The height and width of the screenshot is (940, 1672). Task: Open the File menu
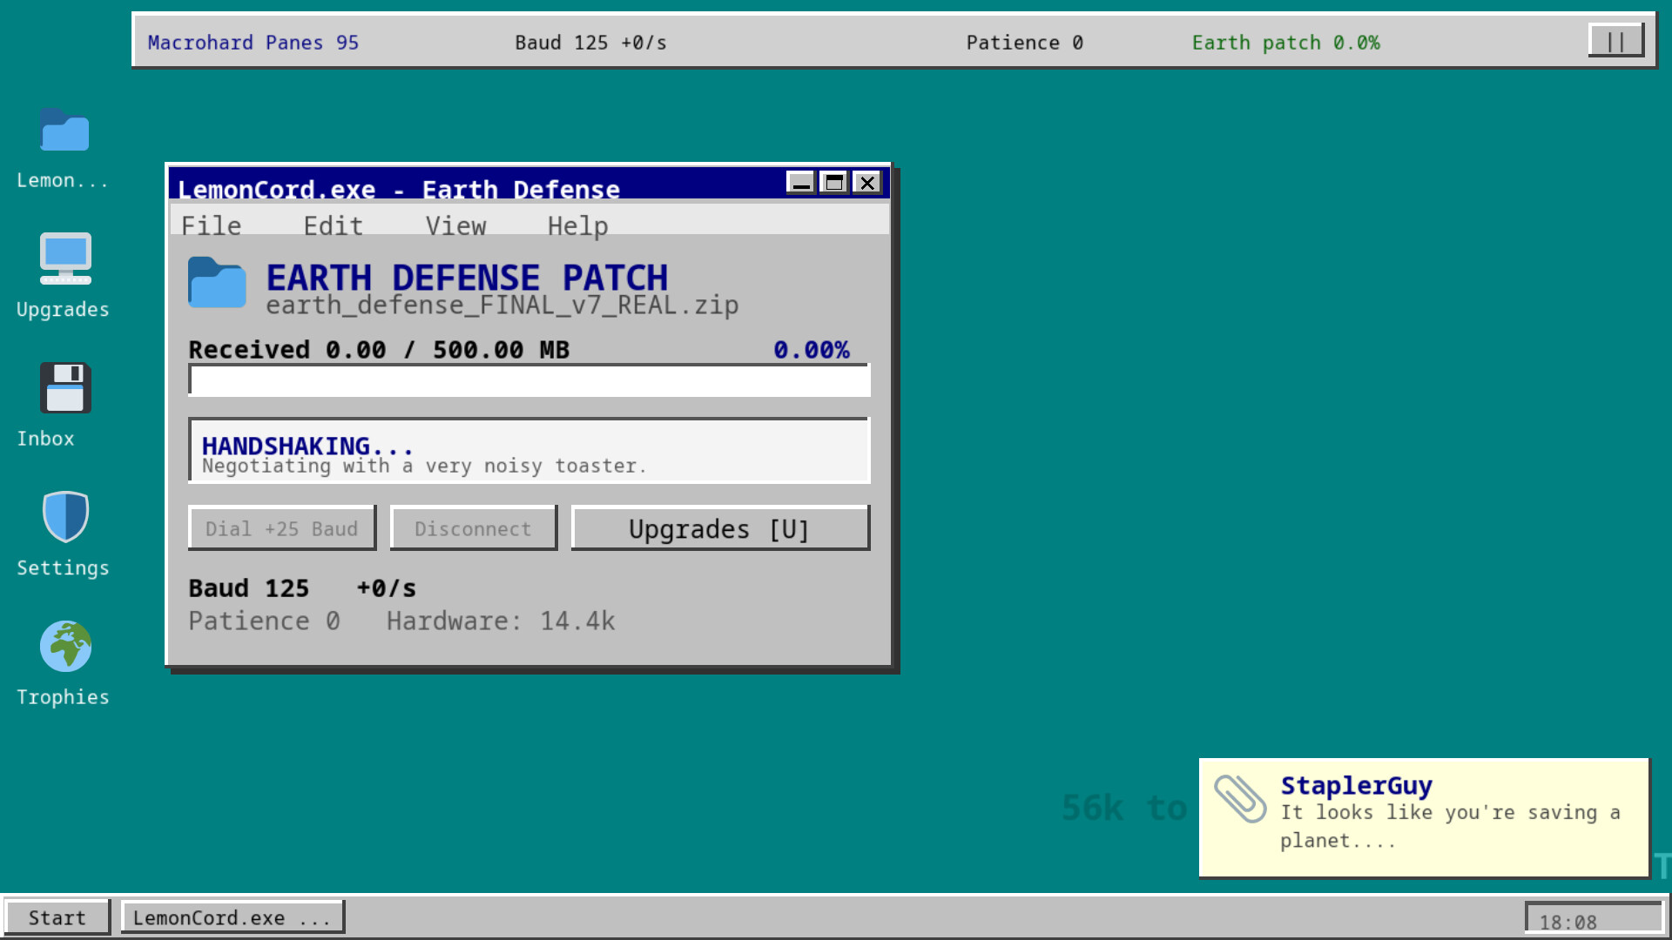pos(211,225)
